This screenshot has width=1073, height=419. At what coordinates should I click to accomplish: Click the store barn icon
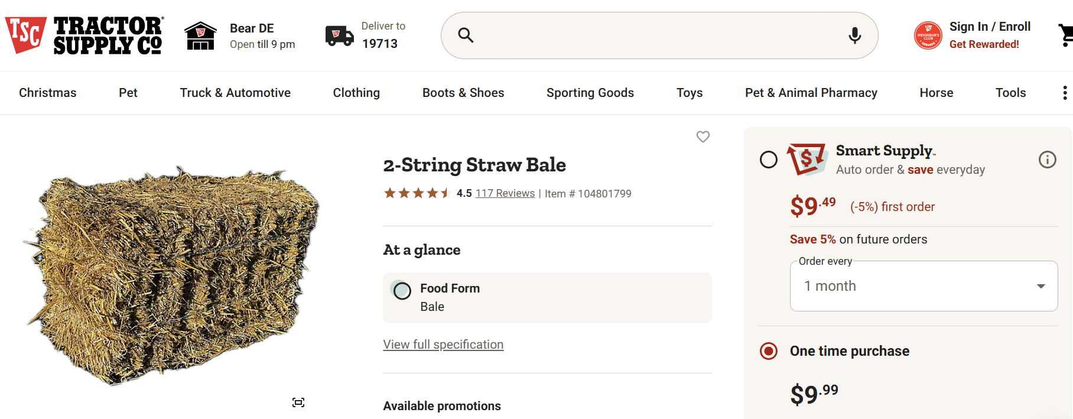click(x=200, y=35)
